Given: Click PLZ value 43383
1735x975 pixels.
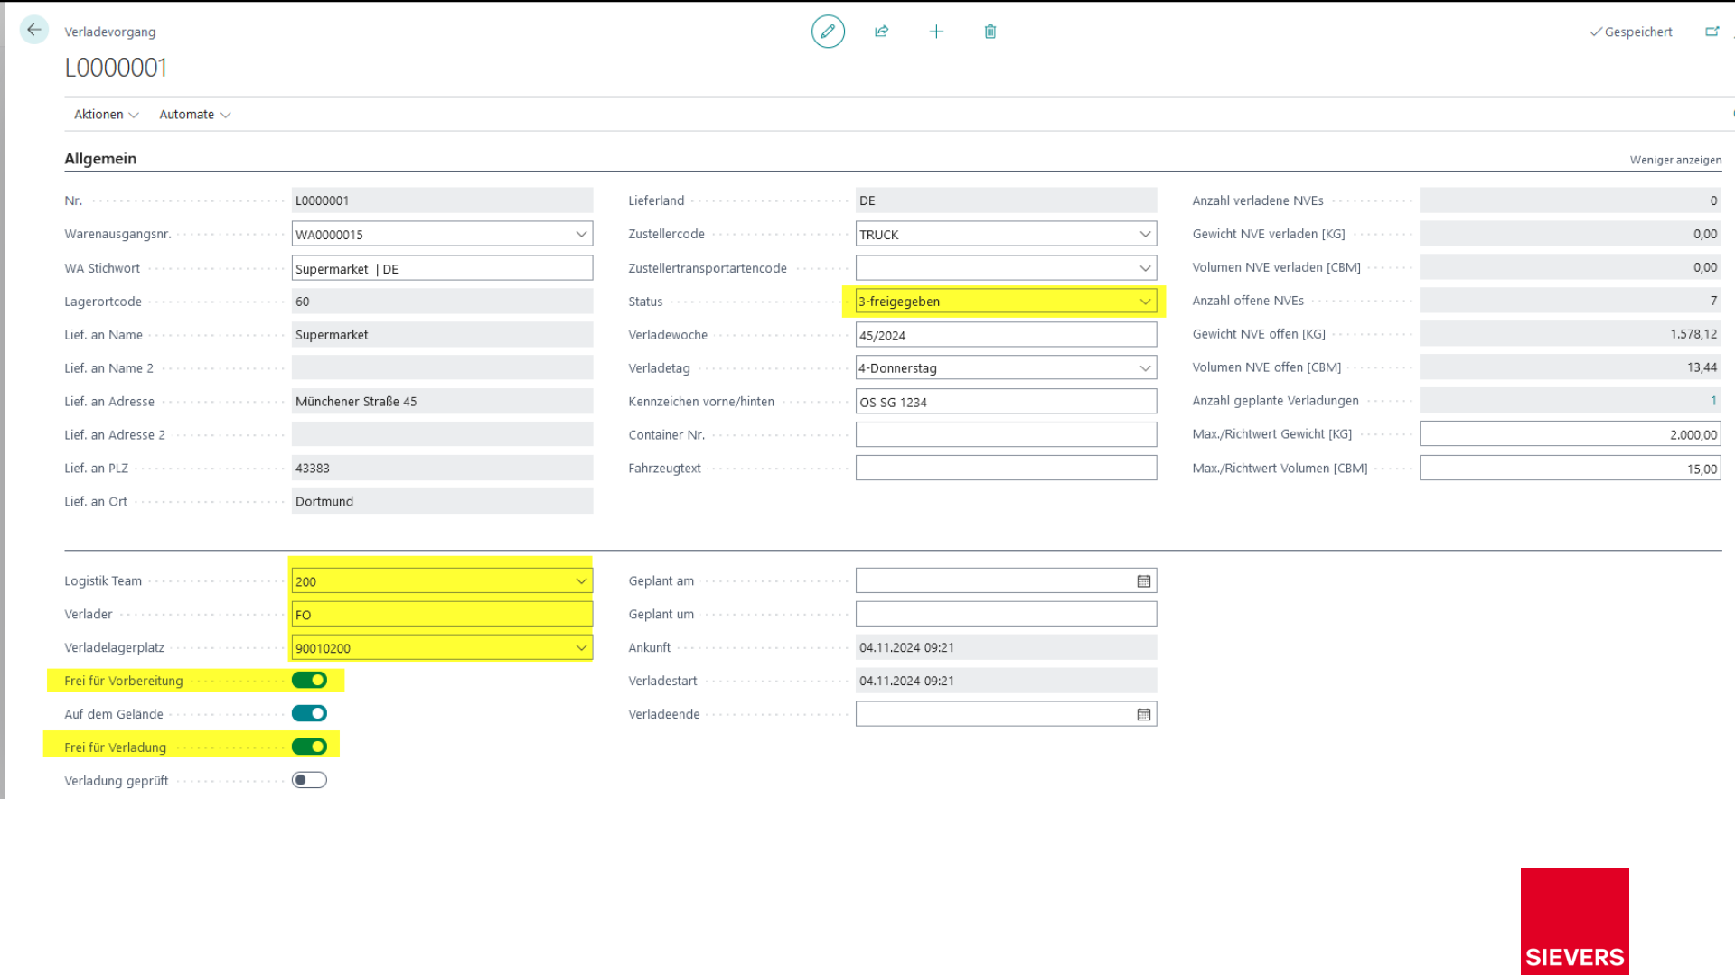Looking at the screenshot, I should click(442, 469).
